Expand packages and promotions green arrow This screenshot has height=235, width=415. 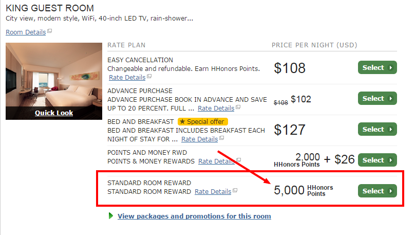[x=111, y=216]
